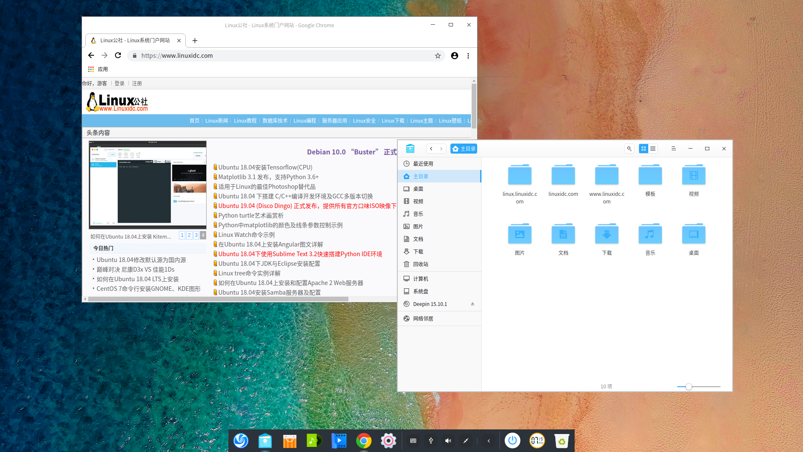
Task: Open the Linux安全 navigation item
Action: pos(364,121)
